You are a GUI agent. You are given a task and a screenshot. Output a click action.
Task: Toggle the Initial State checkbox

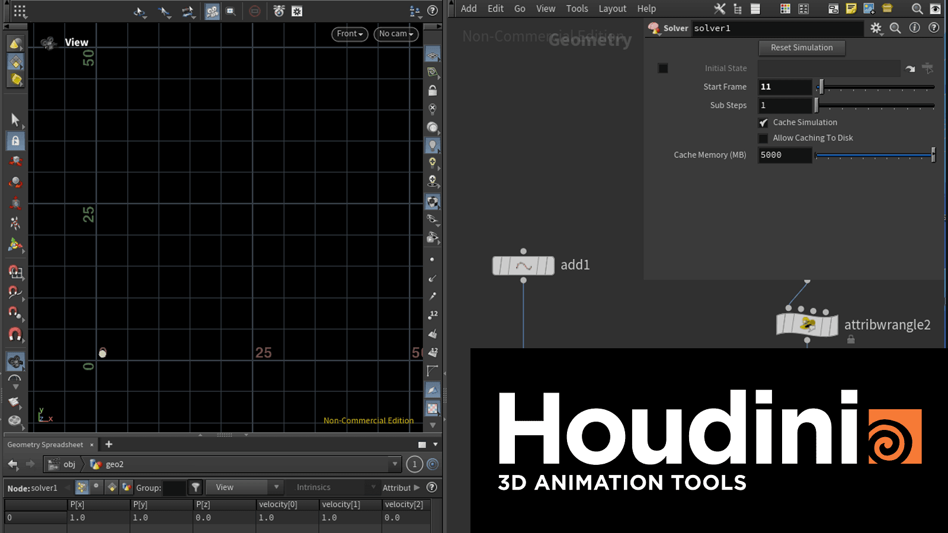click(x=663, y=68)
